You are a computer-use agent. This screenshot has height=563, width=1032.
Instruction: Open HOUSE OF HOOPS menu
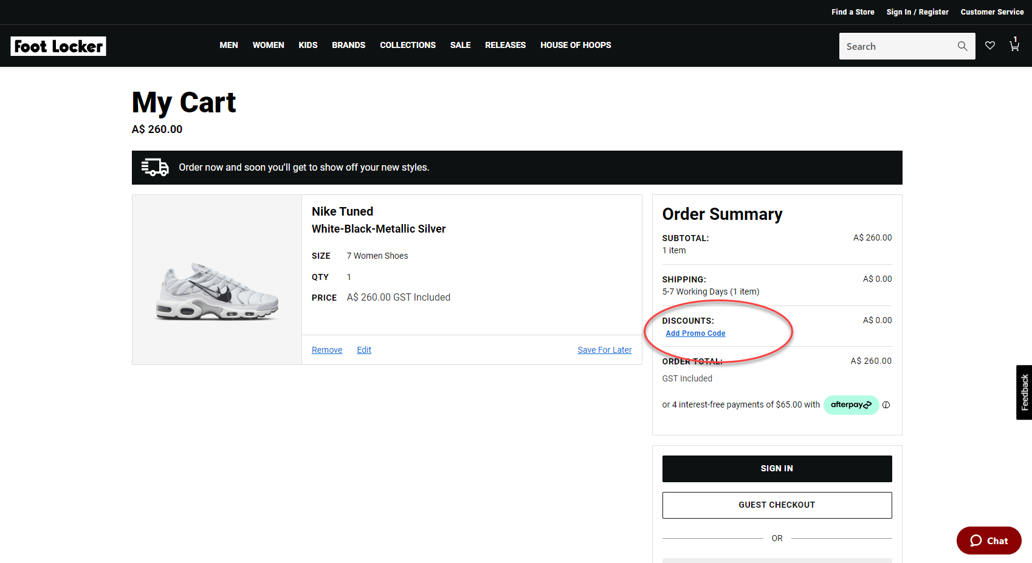576,45
